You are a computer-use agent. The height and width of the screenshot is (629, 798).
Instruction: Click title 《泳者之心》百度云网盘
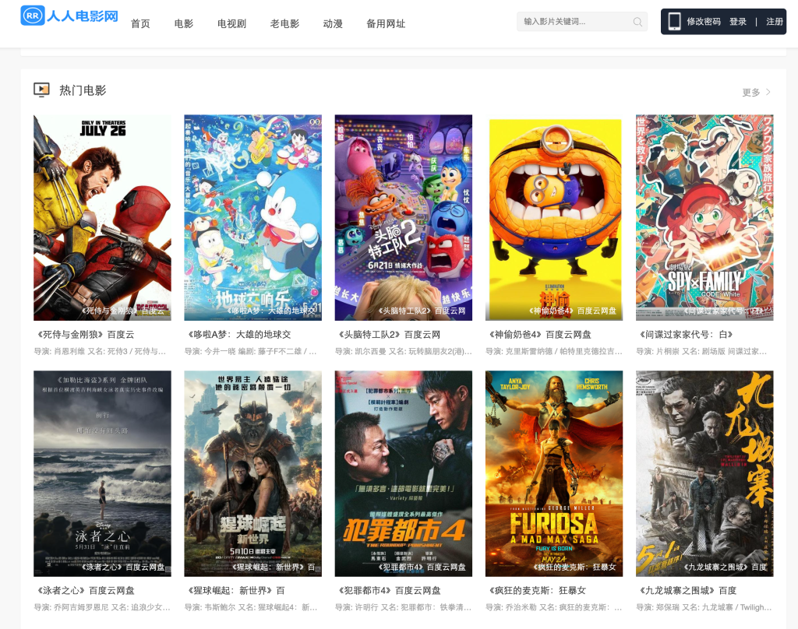(x=84, y=590)
